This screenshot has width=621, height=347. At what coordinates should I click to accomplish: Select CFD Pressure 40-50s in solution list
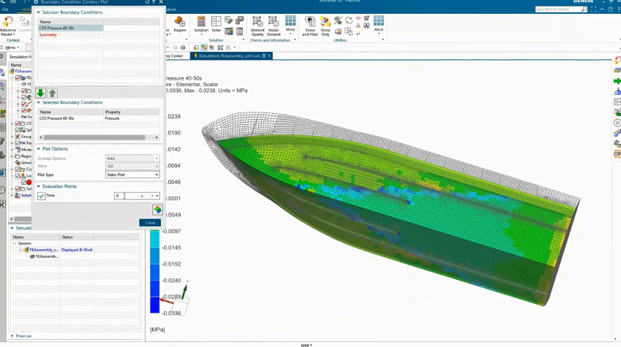[x=70, y=28]
